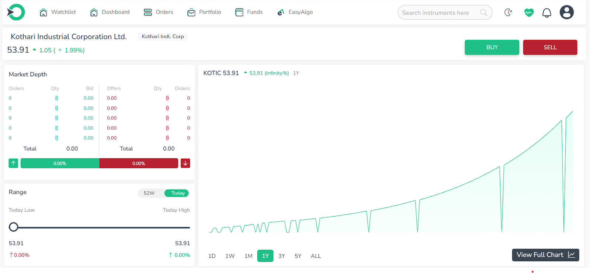
Task: Click the Market Depth heading
Action: tap(28, 75)
